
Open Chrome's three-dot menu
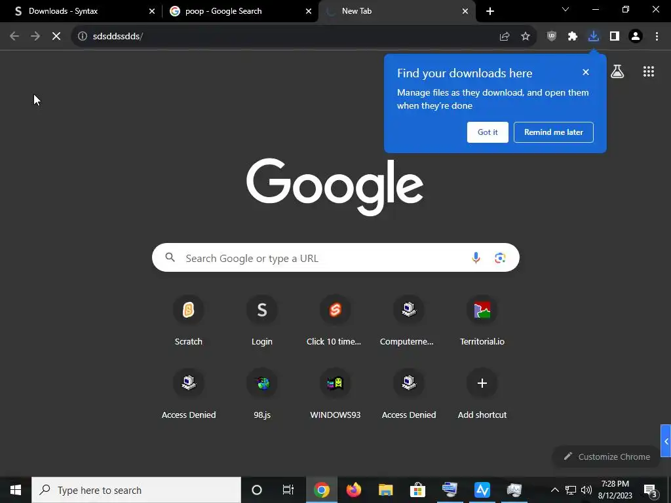point(657,37)
